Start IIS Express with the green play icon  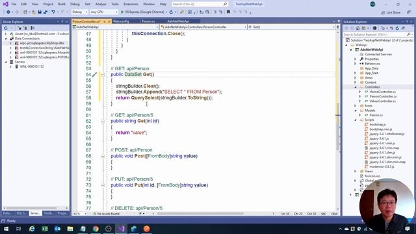pyautogui.click(x=122, y=12)
